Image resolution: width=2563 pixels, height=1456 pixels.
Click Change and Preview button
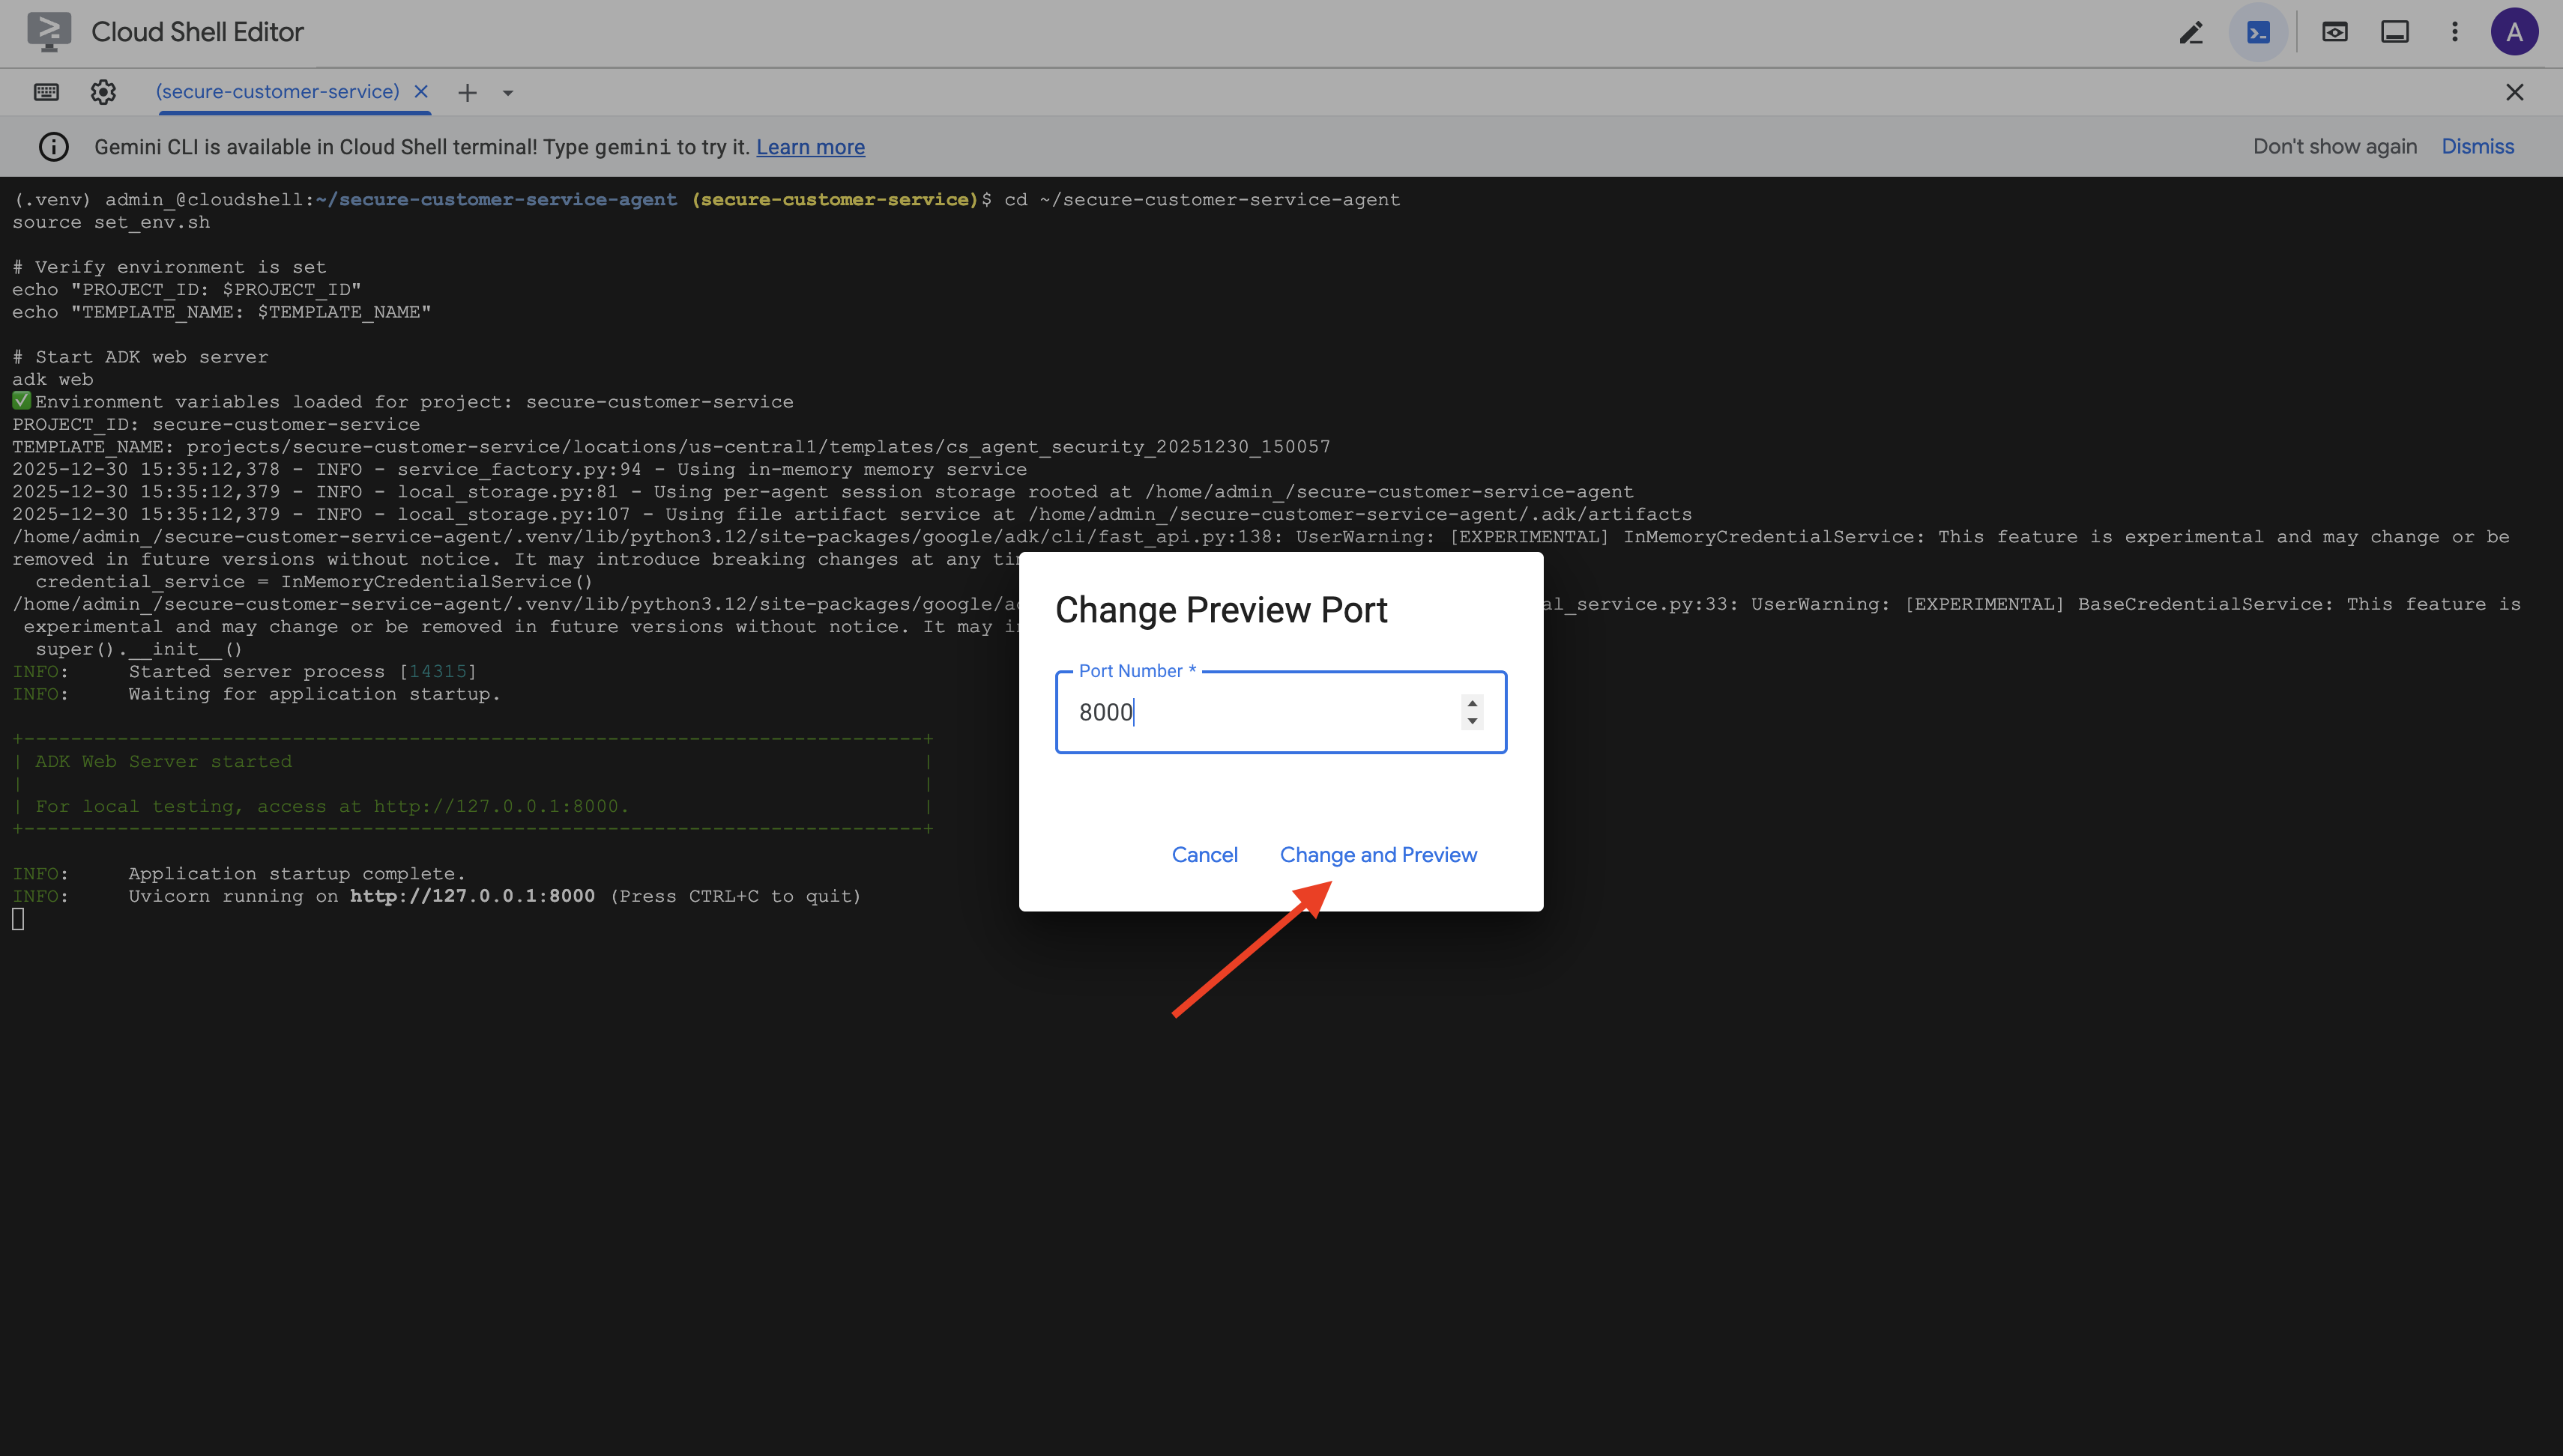coord(1377,855)
